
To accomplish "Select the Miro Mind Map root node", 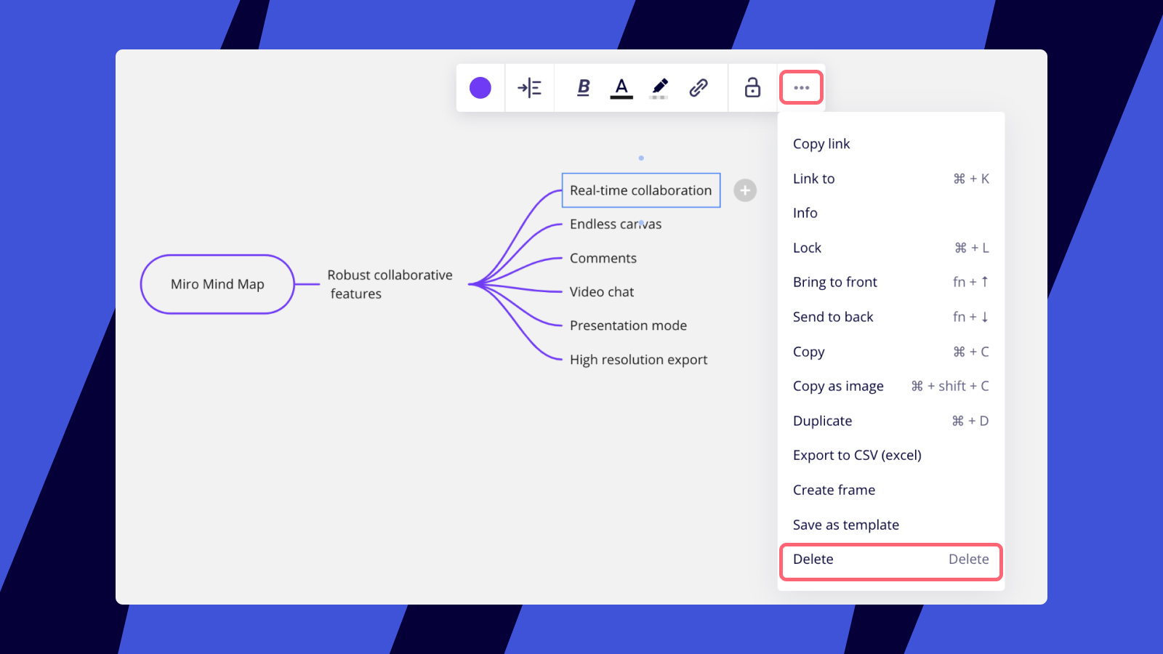I will 217,284.
